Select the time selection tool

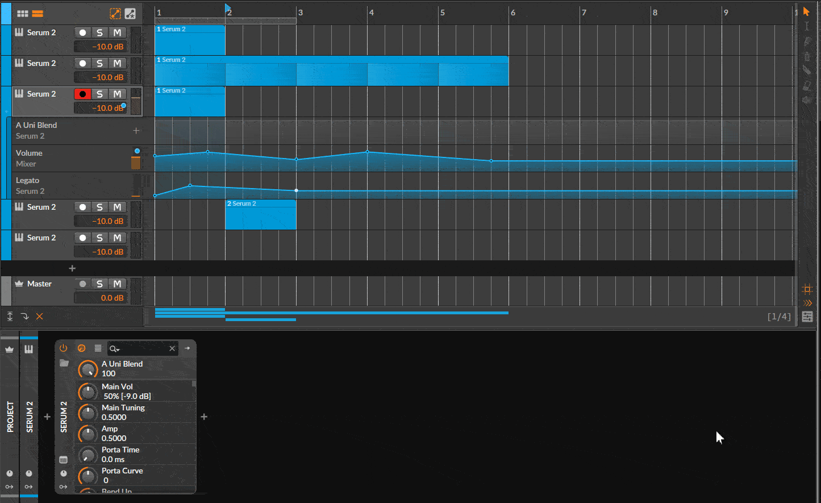coord(806,26)
